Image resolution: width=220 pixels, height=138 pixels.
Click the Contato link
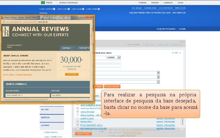click(182, 29)
